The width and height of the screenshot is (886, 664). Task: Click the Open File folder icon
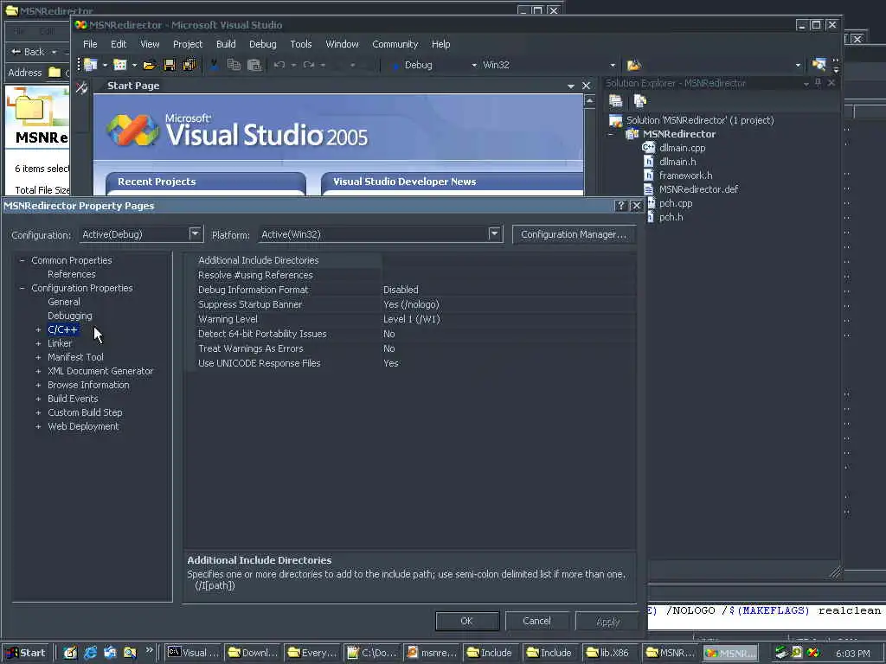[x=149, y=65]
